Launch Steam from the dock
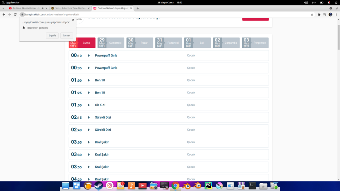The width and height of the screenshot is (340, 191). coord(99,186)
